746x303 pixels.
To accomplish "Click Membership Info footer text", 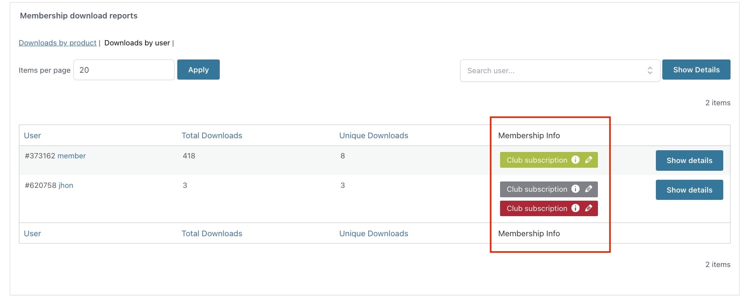I will [529, 234].
